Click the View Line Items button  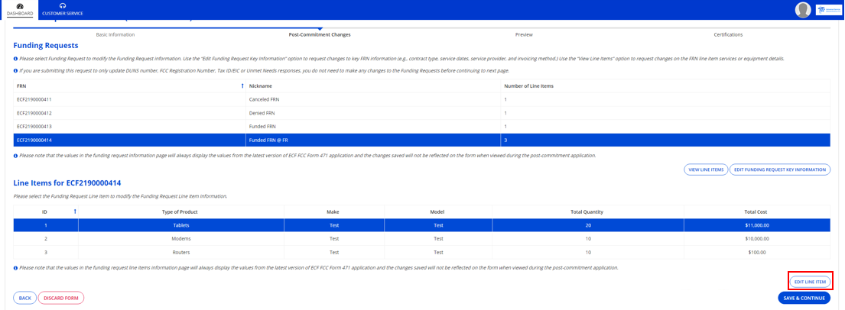coord(705,170)
